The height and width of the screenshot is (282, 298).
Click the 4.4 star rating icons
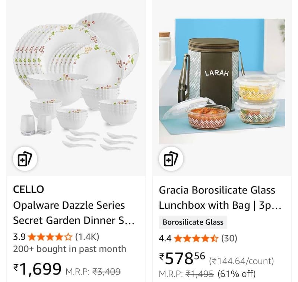click(x=196, y=238)
